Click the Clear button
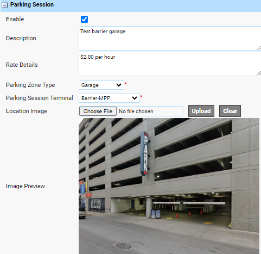 230,111
